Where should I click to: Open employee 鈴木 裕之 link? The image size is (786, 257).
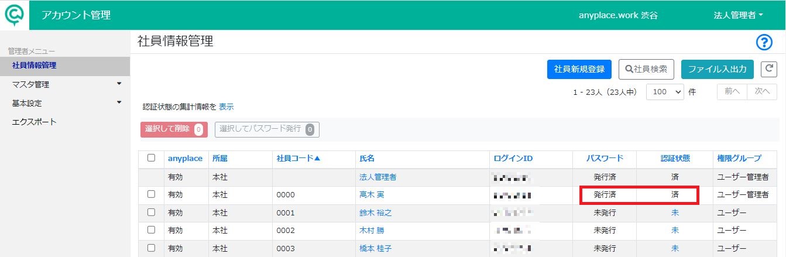point(375,213)
